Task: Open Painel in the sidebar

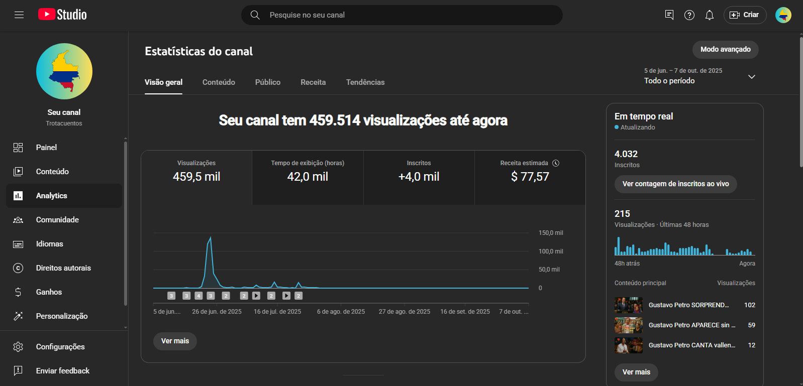Action: pyautogui.click(x=64, y=148)
